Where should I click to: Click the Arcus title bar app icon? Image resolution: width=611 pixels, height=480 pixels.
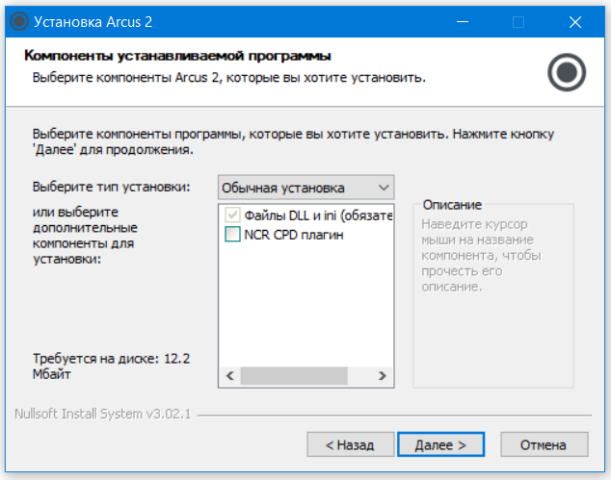click(x=19, y=21)
